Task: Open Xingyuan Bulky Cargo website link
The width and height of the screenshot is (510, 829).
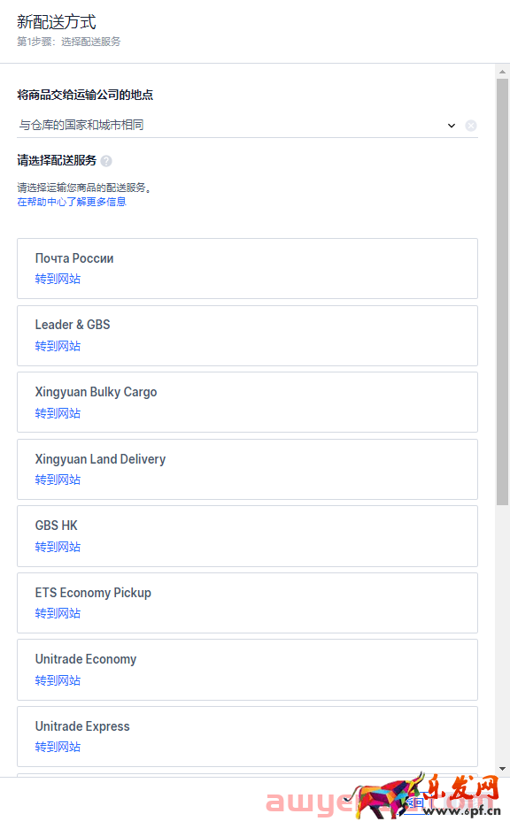Action: 58,413
